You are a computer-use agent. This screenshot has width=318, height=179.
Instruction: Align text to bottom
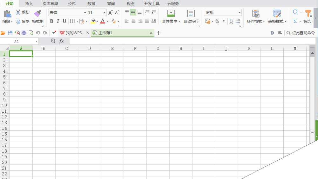pos(140,13)
